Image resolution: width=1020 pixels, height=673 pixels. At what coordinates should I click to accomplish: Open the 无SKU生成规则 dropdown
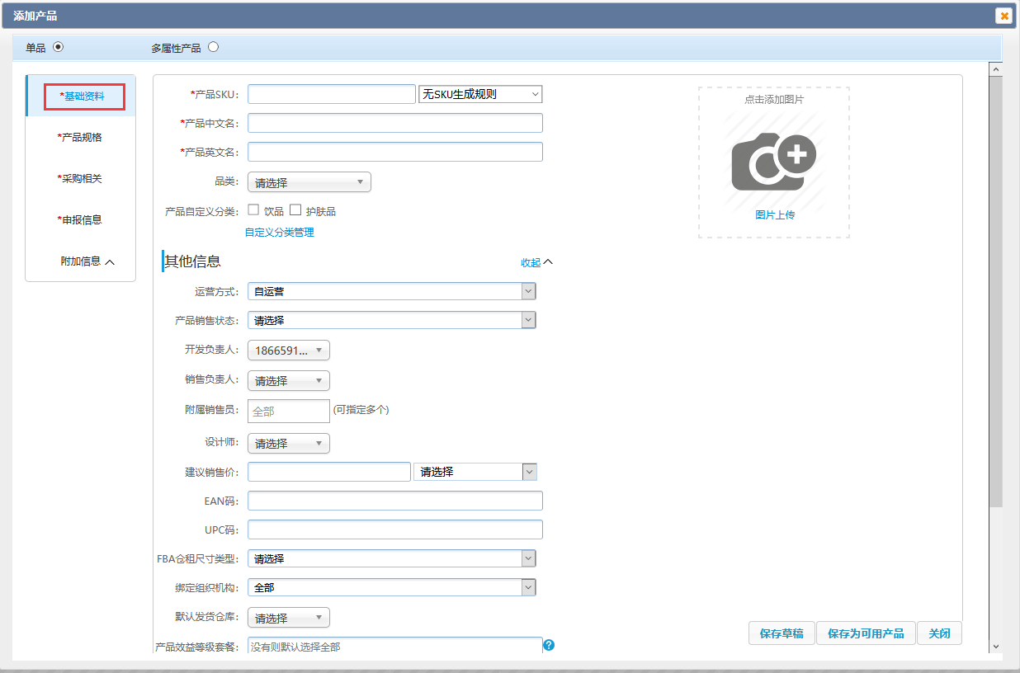[x=480, y=94]
